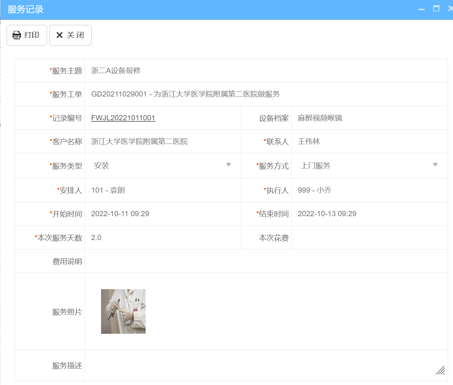Expand the 服务方式 dropdown arrow
453x385 pixels.
click(435, 165)
